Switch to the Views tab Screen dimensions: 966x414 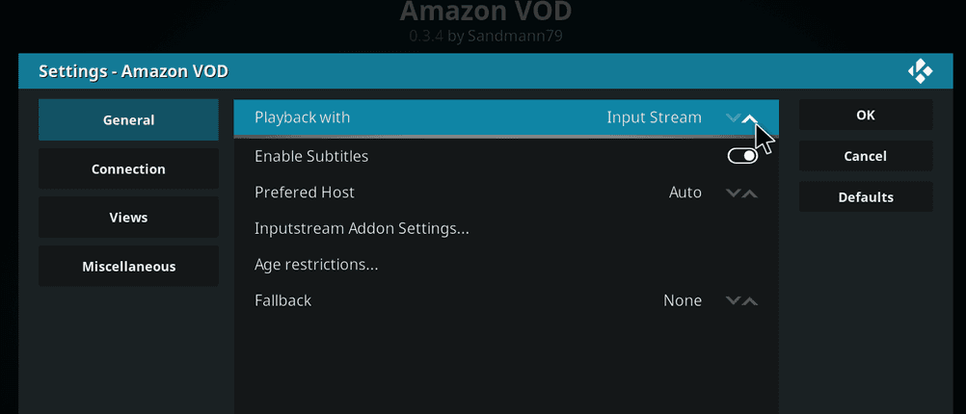coord(128,218)
